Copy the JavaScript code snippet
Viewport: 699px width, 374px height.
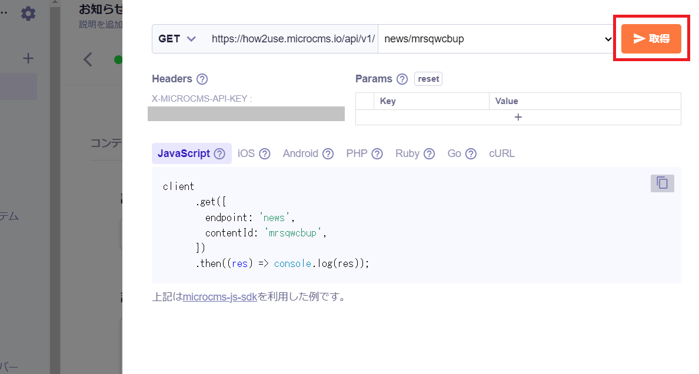click(661, 183)
